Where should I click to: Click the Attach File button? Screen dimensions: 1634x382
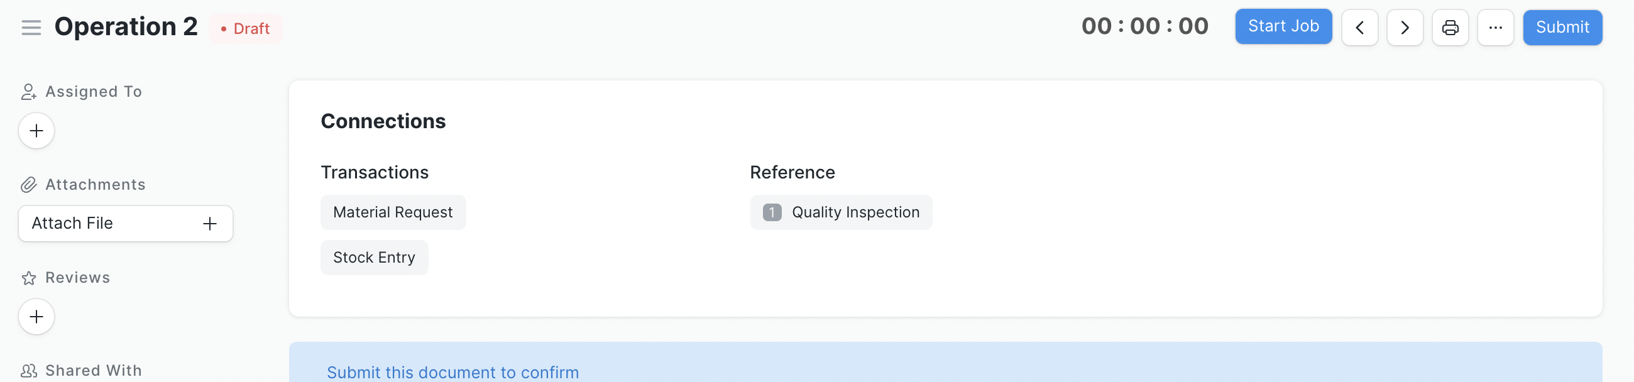tap(126, 224)
